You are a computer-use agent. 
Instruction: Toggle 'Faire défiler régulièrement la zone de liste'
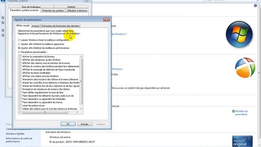coord(20,93)
